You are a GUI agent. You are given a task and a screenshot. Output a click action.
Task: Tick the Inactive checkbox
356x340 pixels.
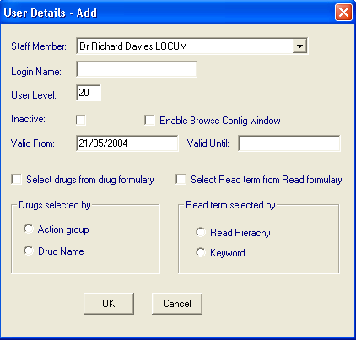coord(81,120)
